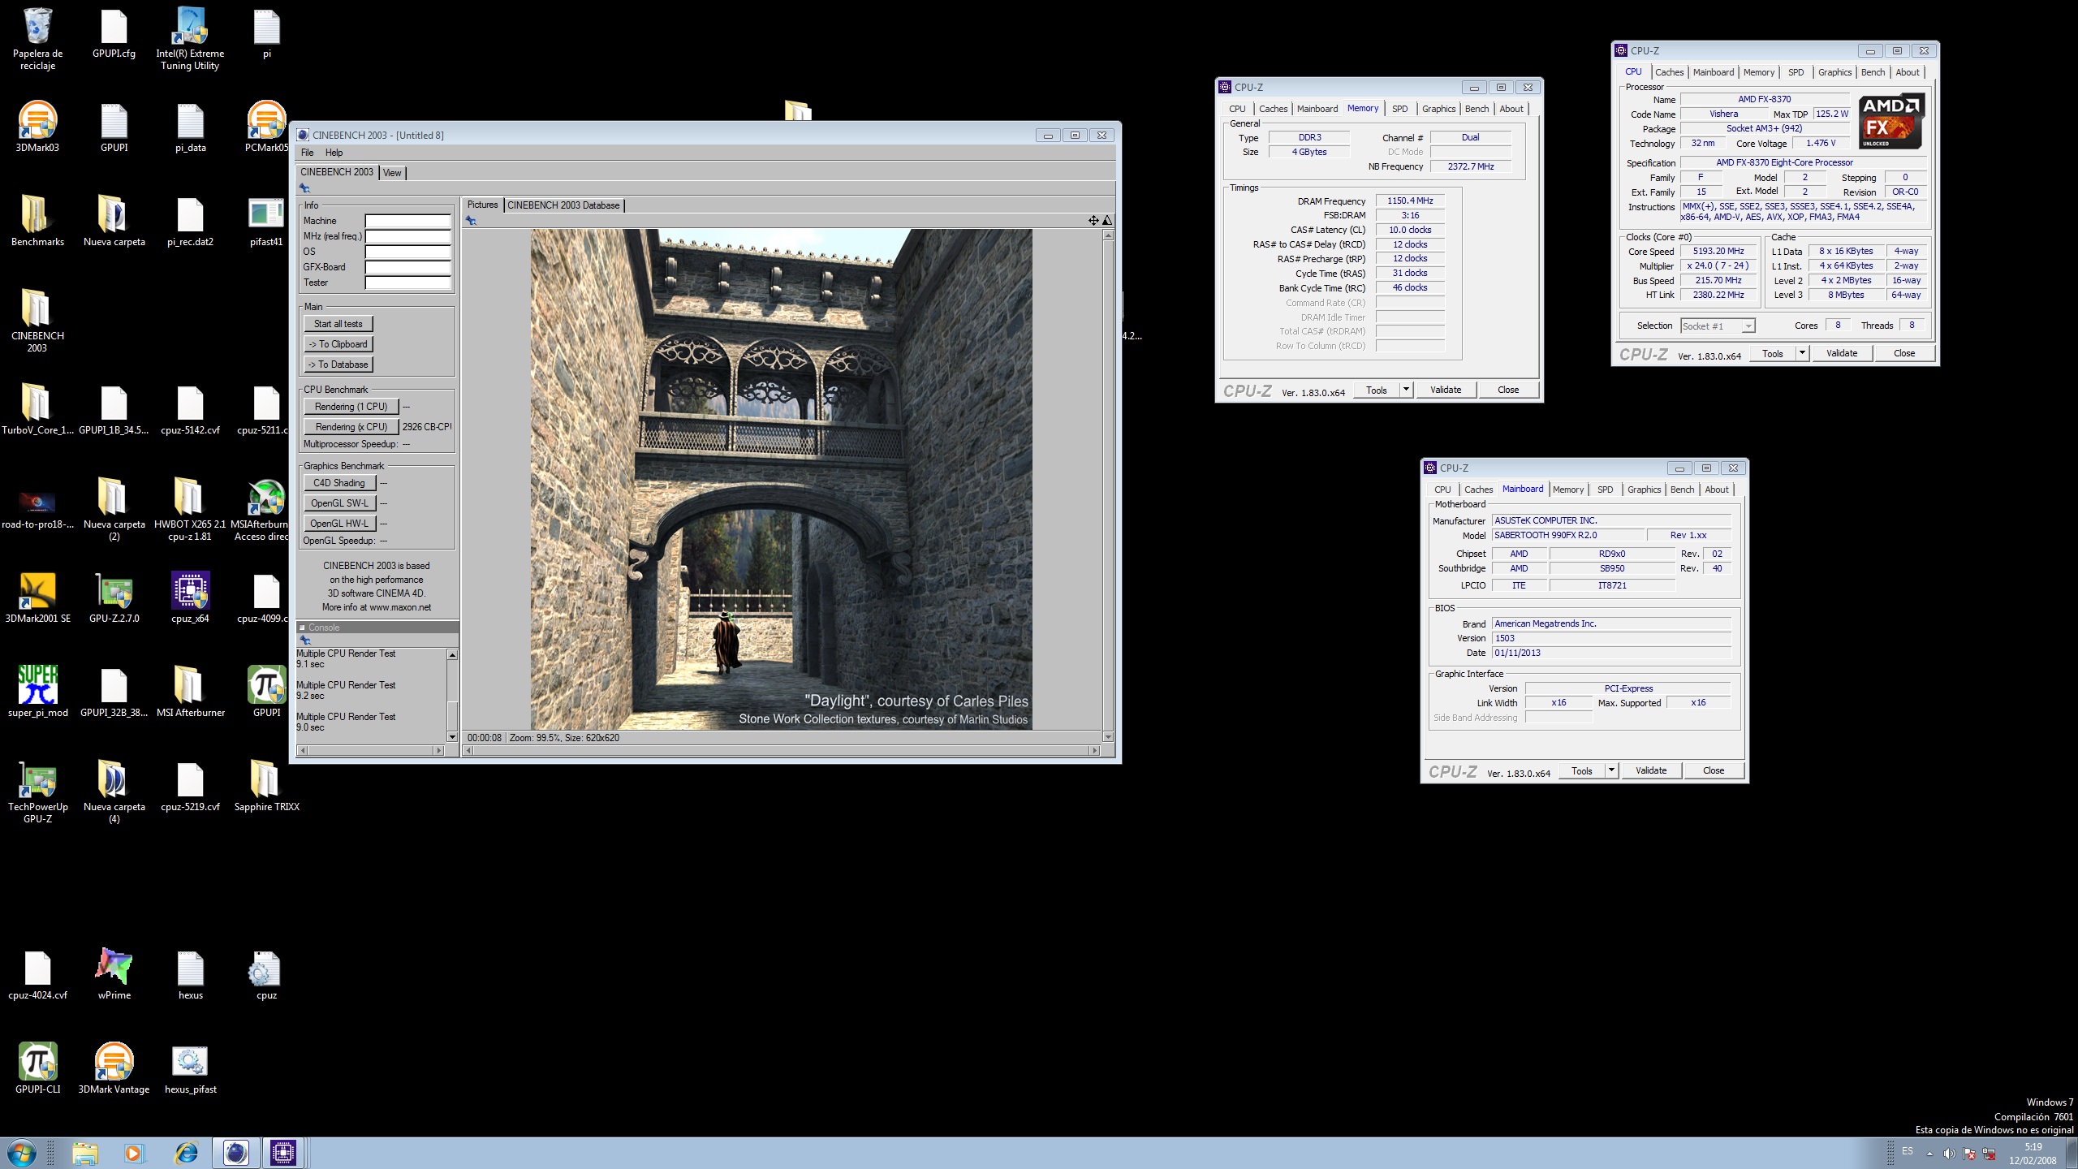Viewport: 2078px width, 1169px height.
Task: Open the pi_data file icon
Action: [x=190, y=127]
